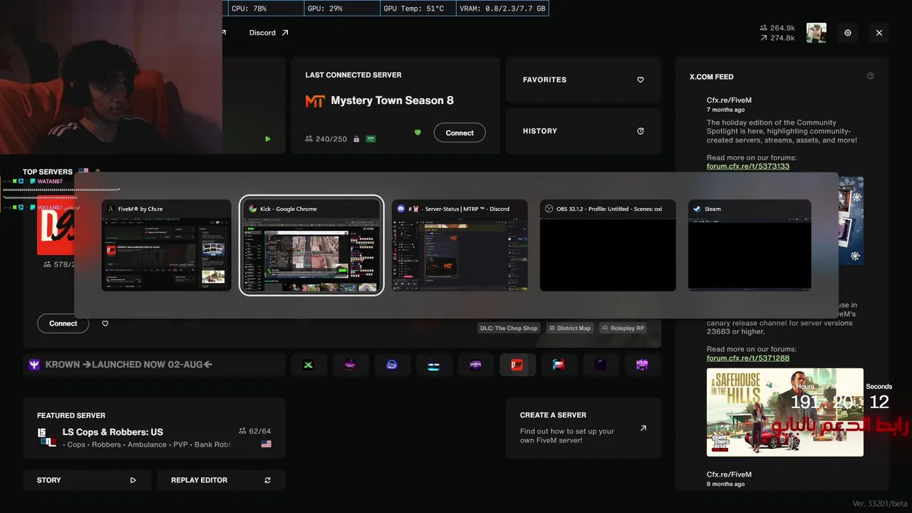The width and height of the screenshot is (912, 513).
Task: Open the Cfx.re/FiveM post from 7 months ago
Action: pos(729,100)
